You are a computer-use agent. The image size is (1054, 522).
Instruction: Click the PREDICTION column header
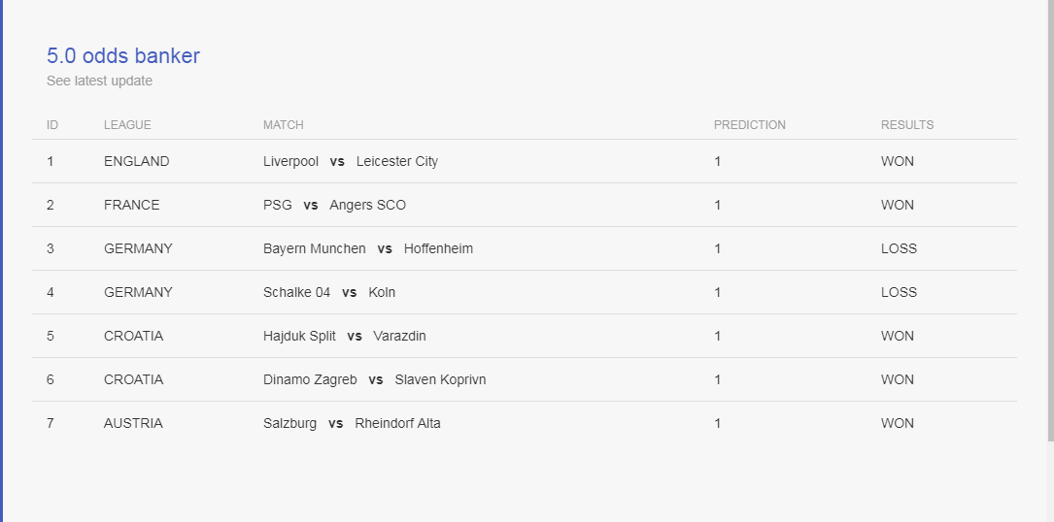click(x=750, y=125)
